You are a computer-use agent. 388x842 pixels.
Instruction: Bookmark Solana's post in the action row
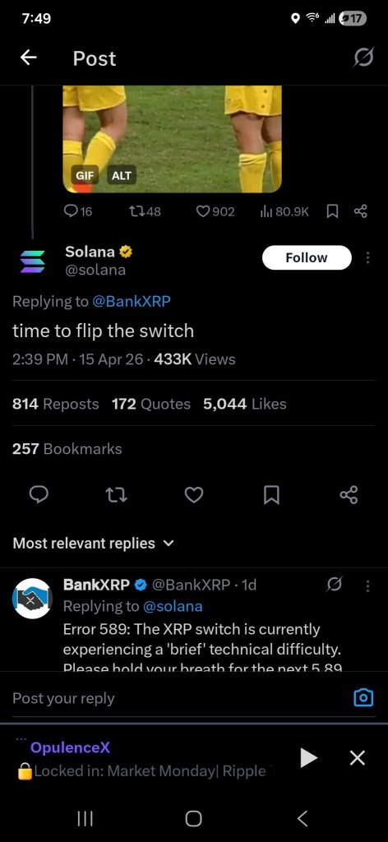pyautogui.click(x=271, y=494)
